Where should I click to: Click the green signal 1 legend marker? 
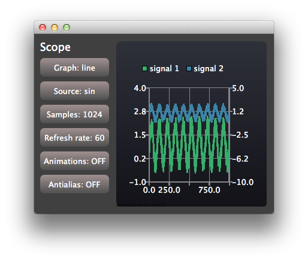(x=144, y=69)
